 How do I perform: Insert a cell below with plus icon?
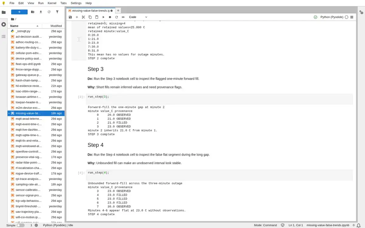click(x=77, y=17)
